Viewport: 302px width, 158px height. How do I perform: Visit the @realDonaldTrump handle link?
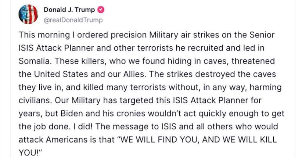(x=73, y=20)
